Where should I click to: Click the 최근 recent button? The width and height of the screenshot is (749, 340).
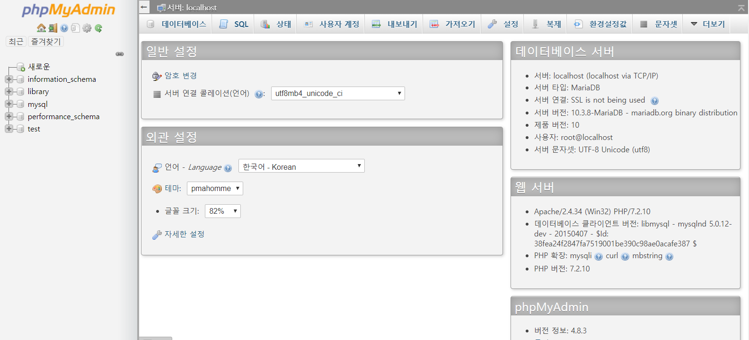tap(16, 42)
